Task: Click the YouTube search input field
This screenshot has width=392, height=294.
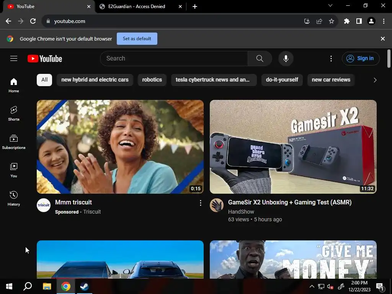Action: click(174, 59)
